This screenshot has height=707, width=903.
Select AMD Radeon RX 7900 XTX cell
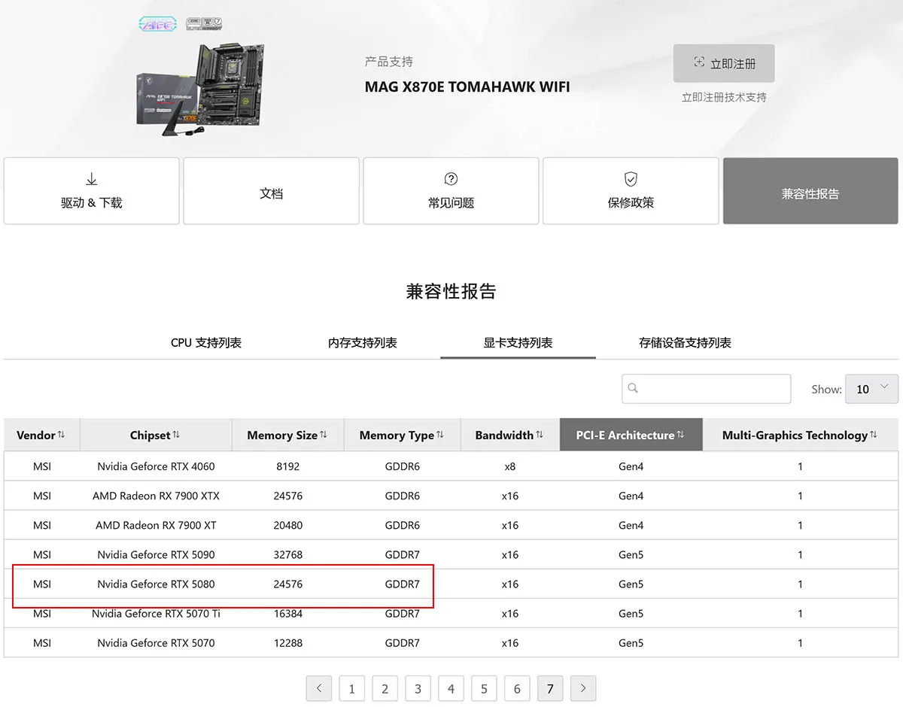(x=156, y=496)
